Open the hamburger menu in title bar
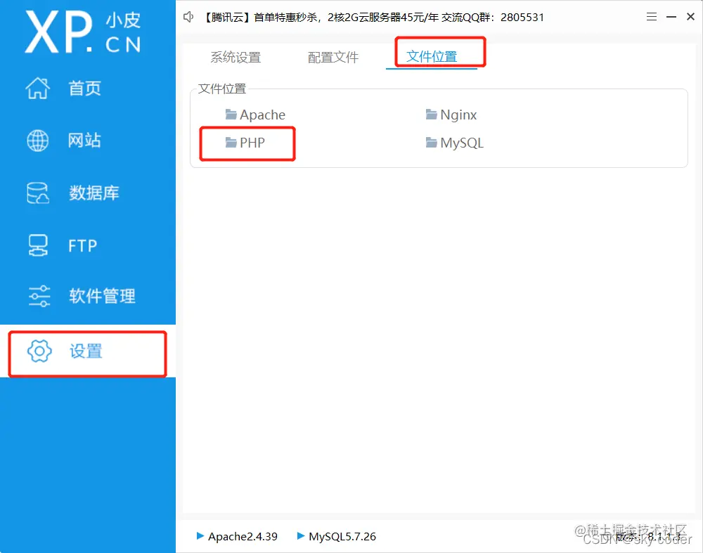The height and width of the screenshot is (553, 703). coord(652,17)
